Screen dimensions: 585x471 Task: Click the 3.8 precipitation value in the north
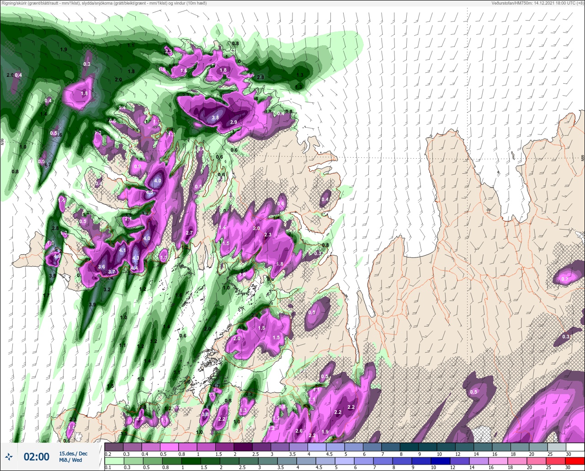(x=215, y=118)
